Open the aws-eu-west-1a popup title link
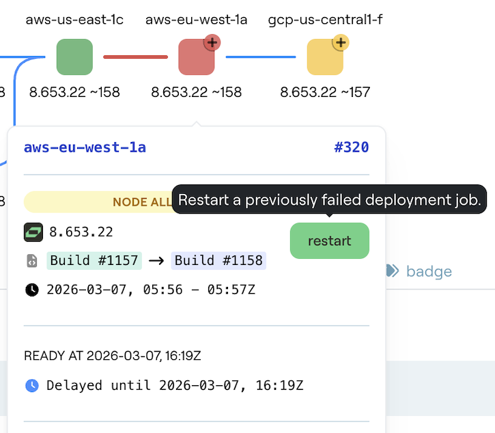Image resolution: width=495 pixels, height=433 pixels. click(85, 148)
